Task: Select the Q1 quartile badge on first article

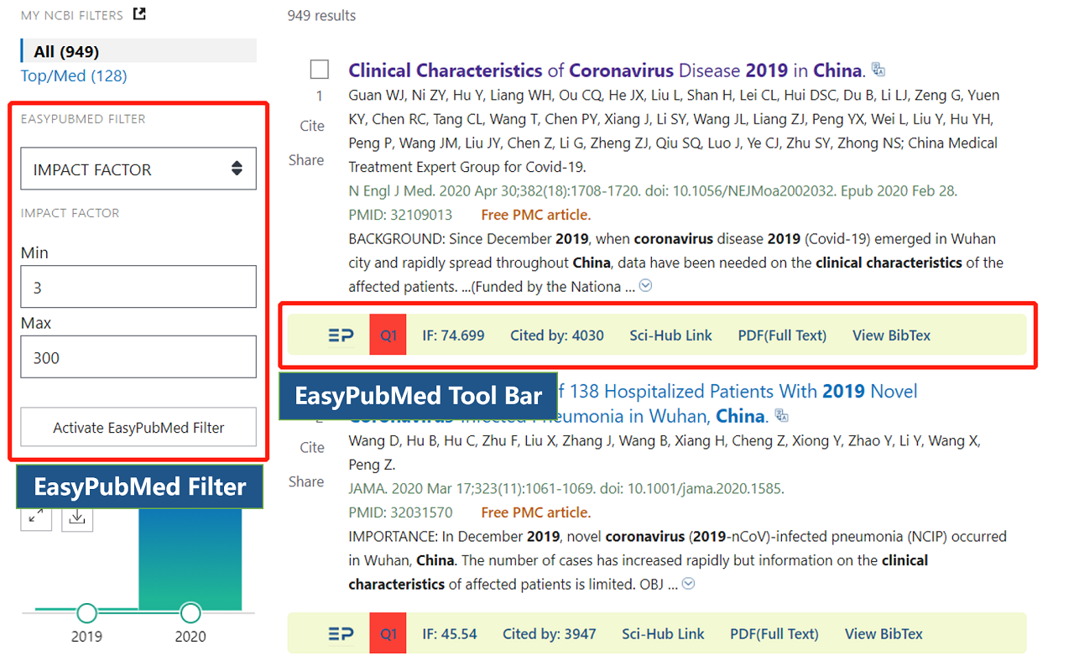Action: point(388,334)
